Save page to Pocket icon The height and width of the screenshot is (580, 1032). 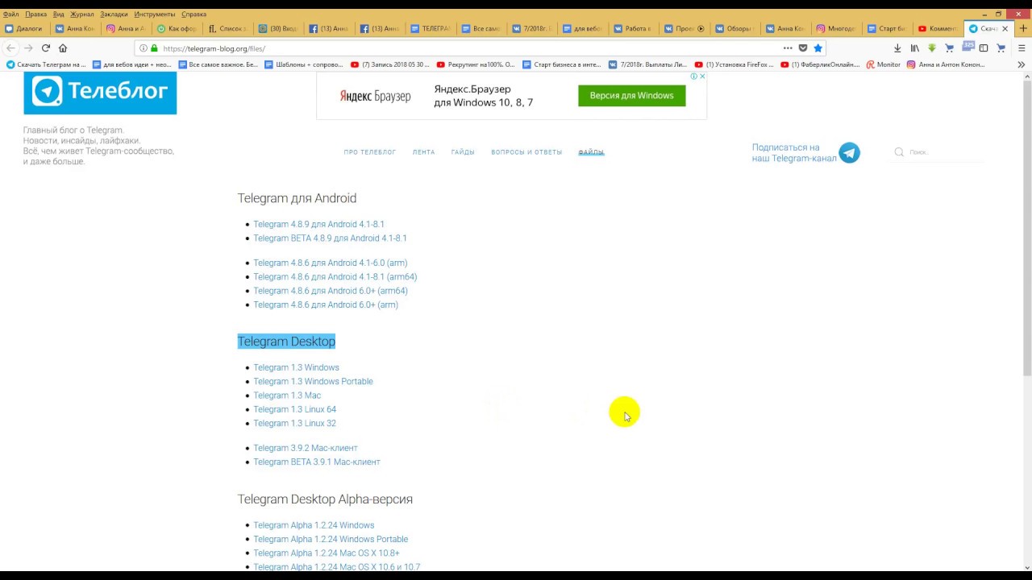tap(803, 48)
